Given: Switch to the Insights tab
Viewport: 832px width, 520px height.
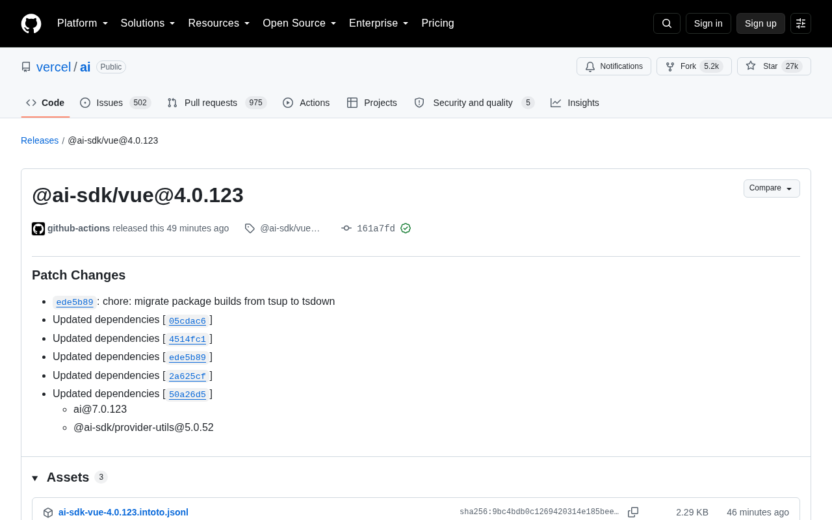Looking at the screenshot, I should point(575,103).
